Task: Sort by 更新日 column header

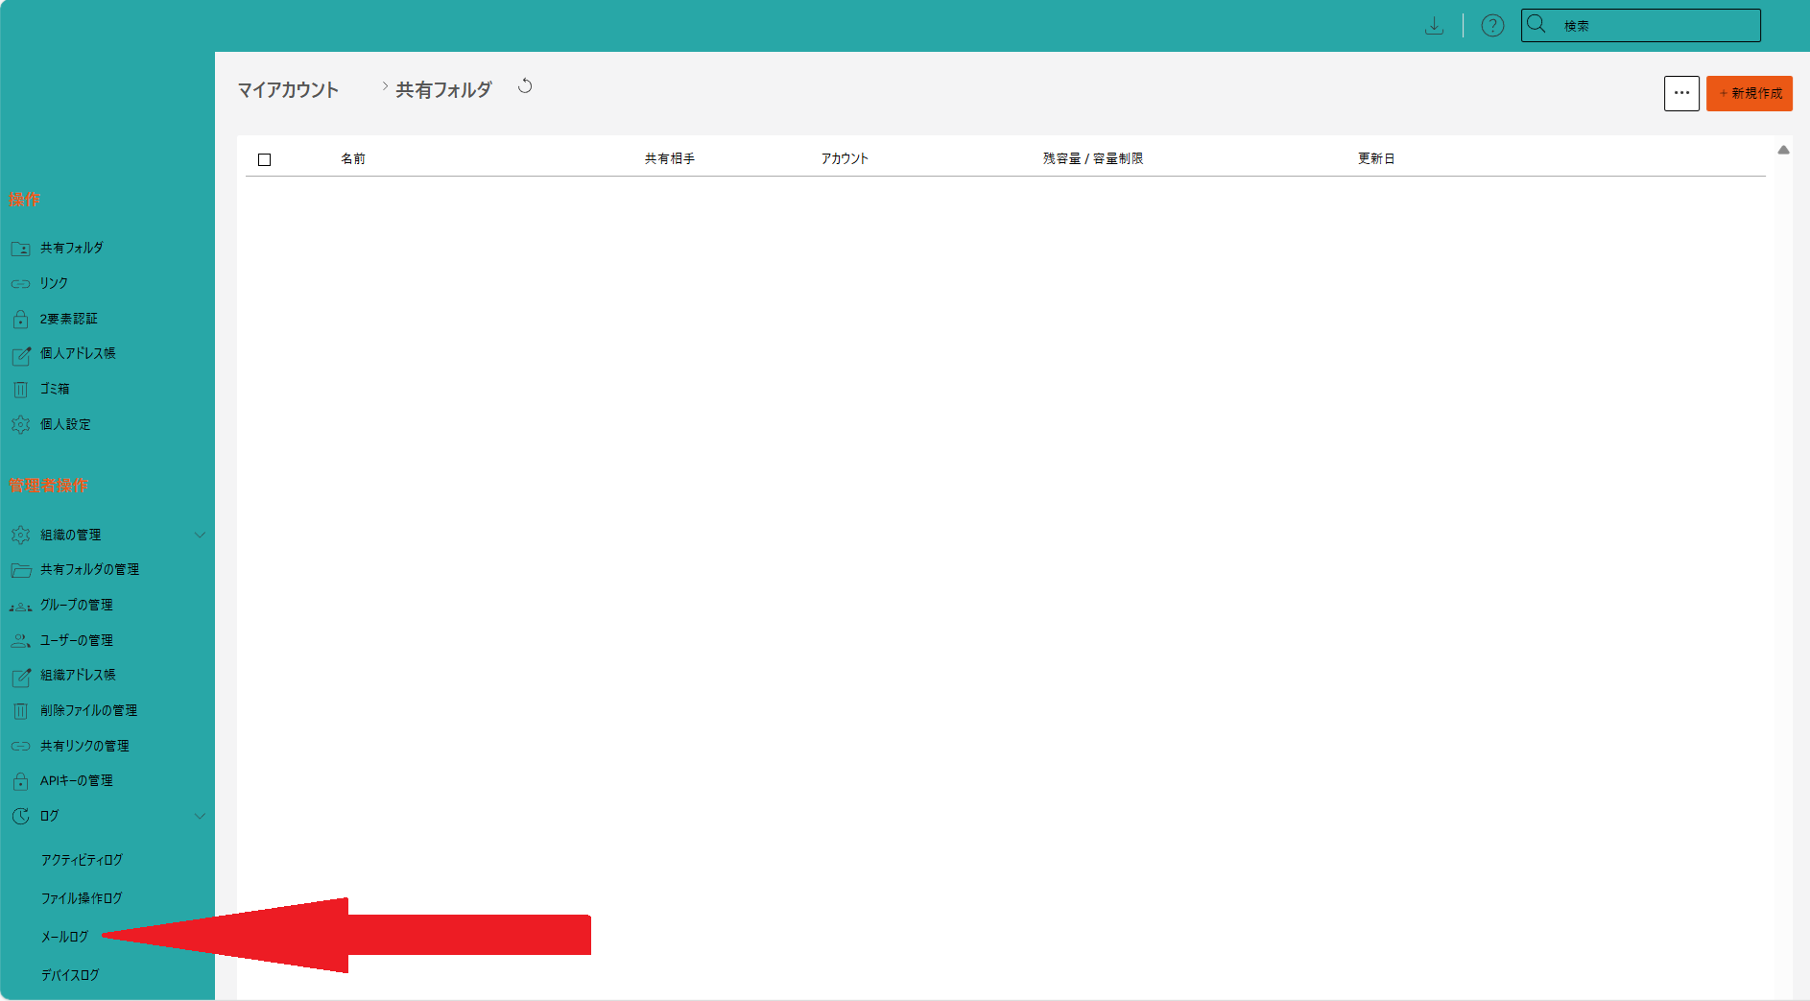Action: click(1376, 158)
